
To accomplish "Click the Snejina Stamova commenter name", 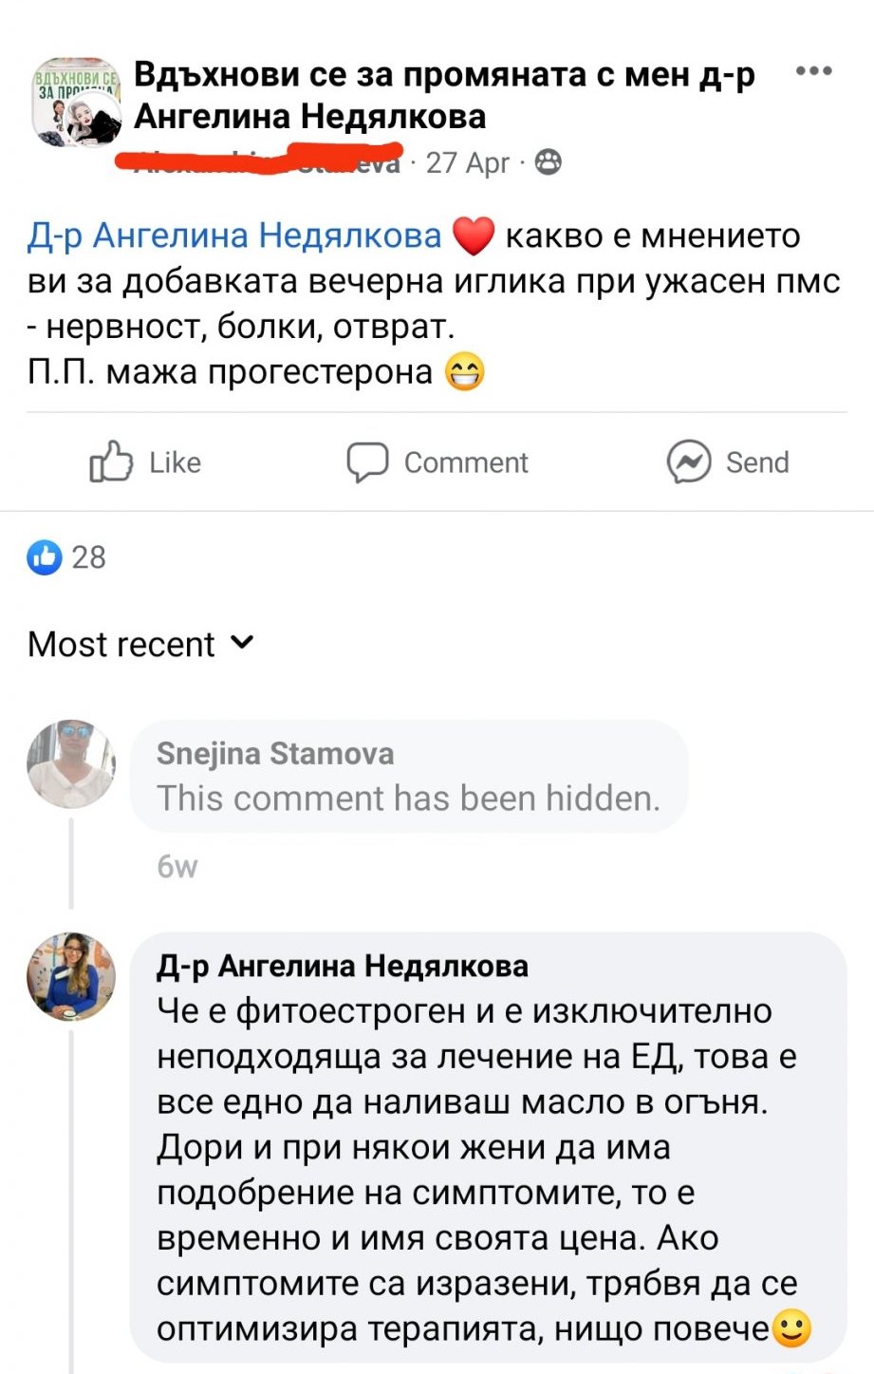I will (x=274, y=754).
